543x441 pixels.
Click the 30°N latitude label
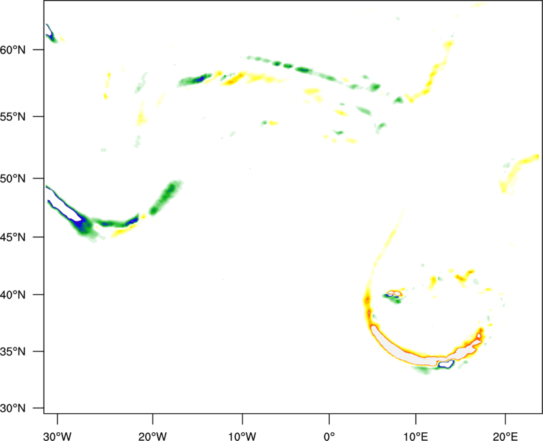pos(13,408)
